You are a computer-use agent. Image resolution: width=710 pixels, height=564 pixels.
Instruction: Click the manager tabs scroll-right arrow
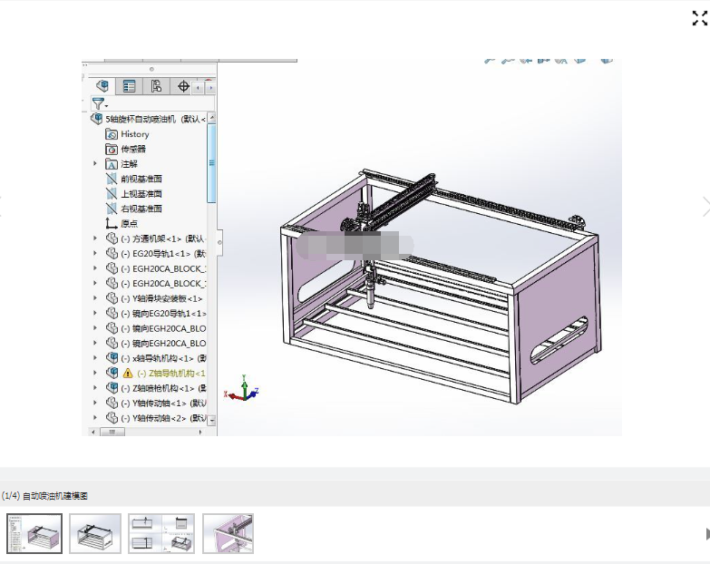[210, 88]
